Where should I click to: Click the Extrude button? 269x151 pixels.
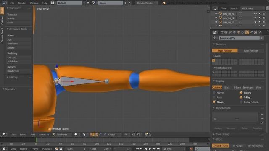point(18,57)
